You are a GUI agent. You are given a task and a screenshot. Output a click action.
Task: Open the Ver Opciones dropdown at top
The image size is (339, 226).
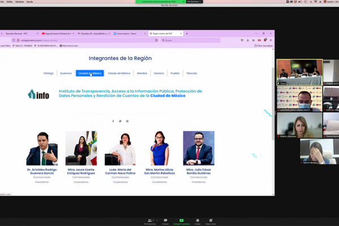(x=194, y=2)
